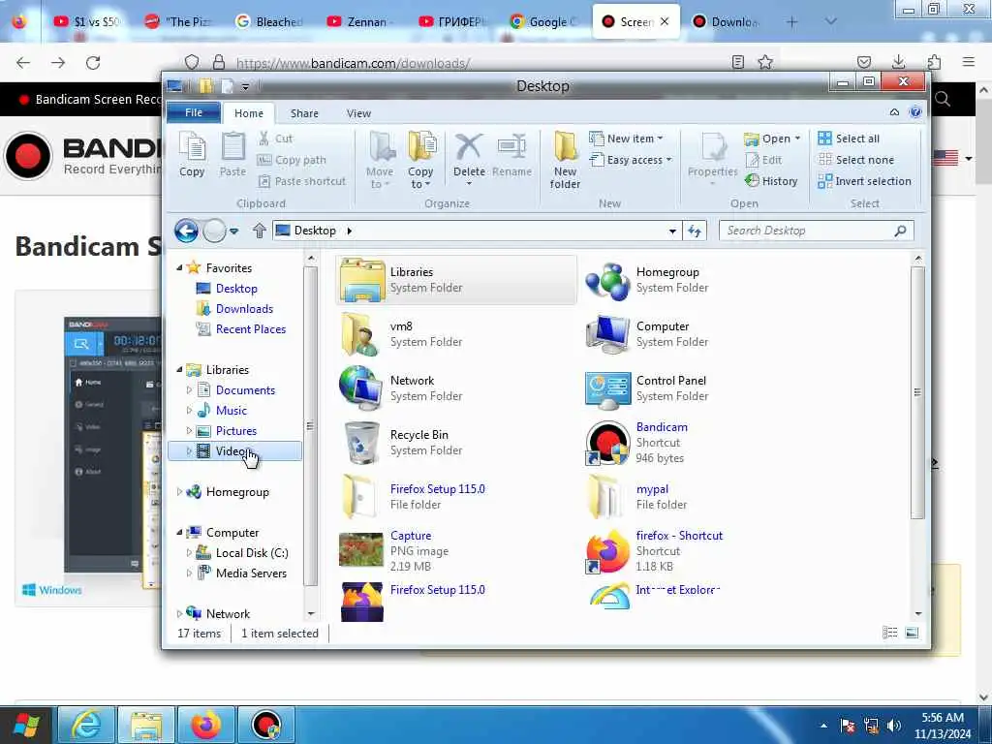Switch to details view in status bar
Viewport: 992px width, 744px height.
tap(890, 633)
